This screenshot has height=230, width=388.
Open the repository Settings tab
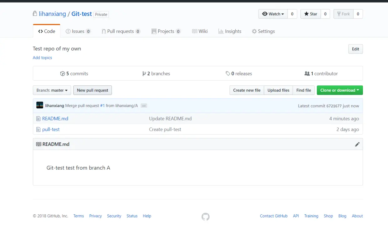coord(263,31)
